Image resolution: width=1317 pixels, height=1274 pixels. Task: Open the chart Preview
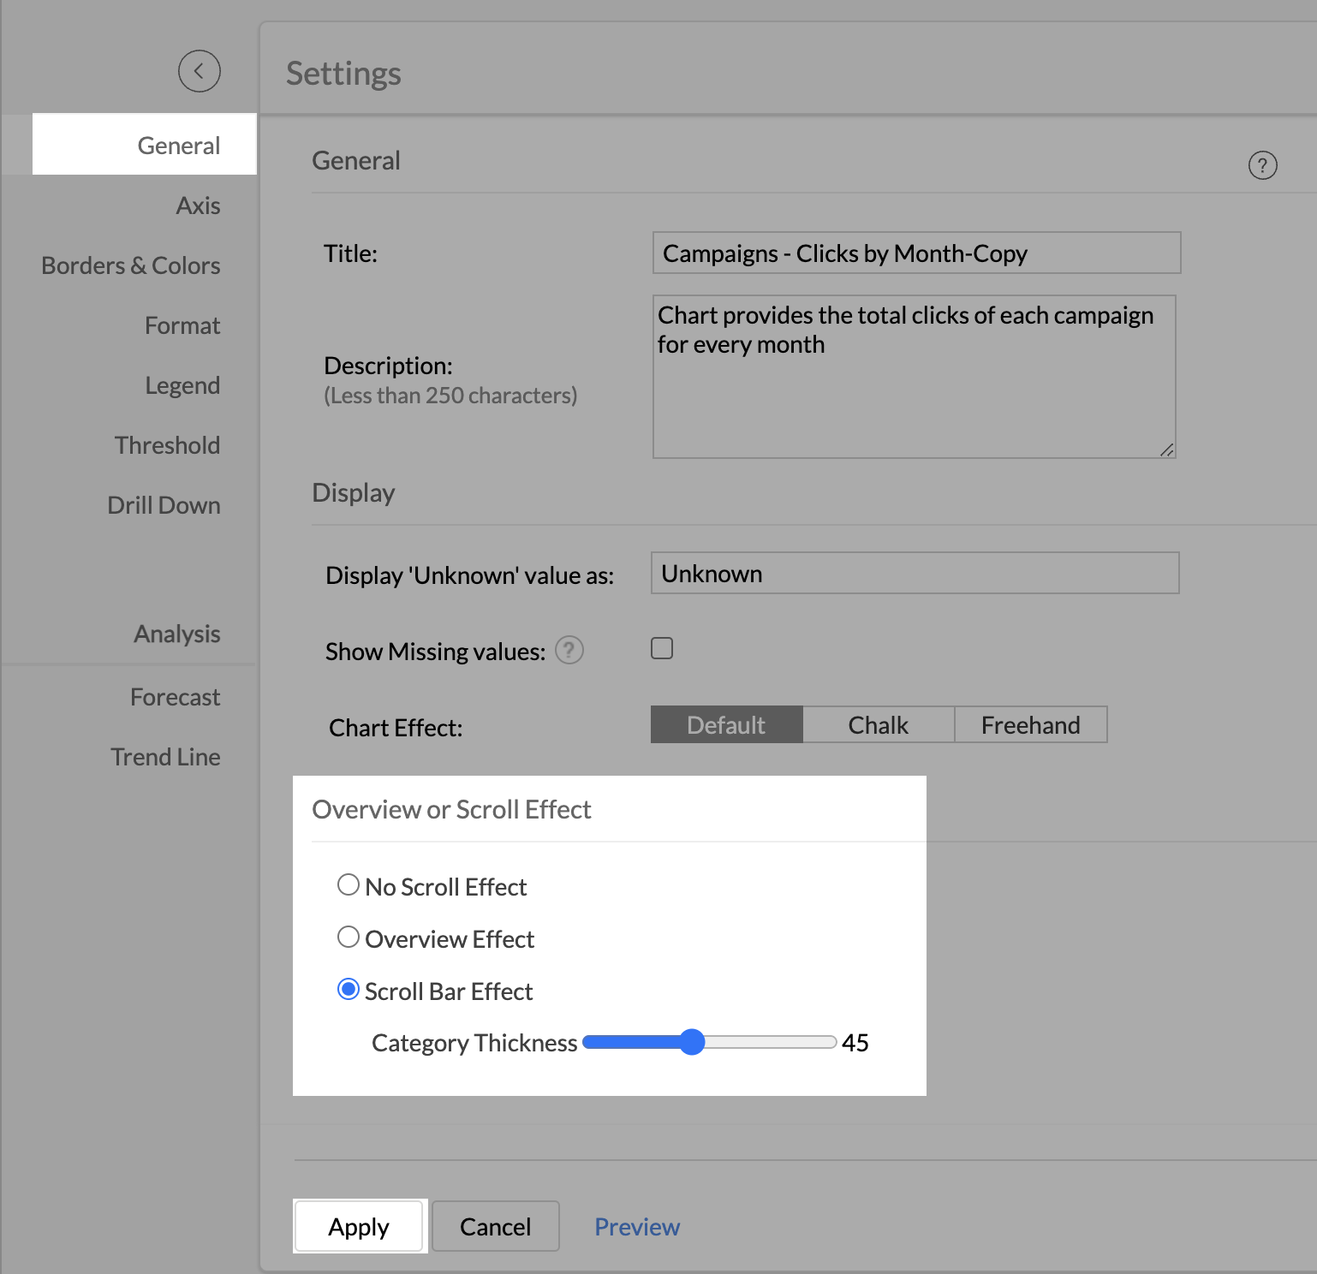[x=636, y=1226]
